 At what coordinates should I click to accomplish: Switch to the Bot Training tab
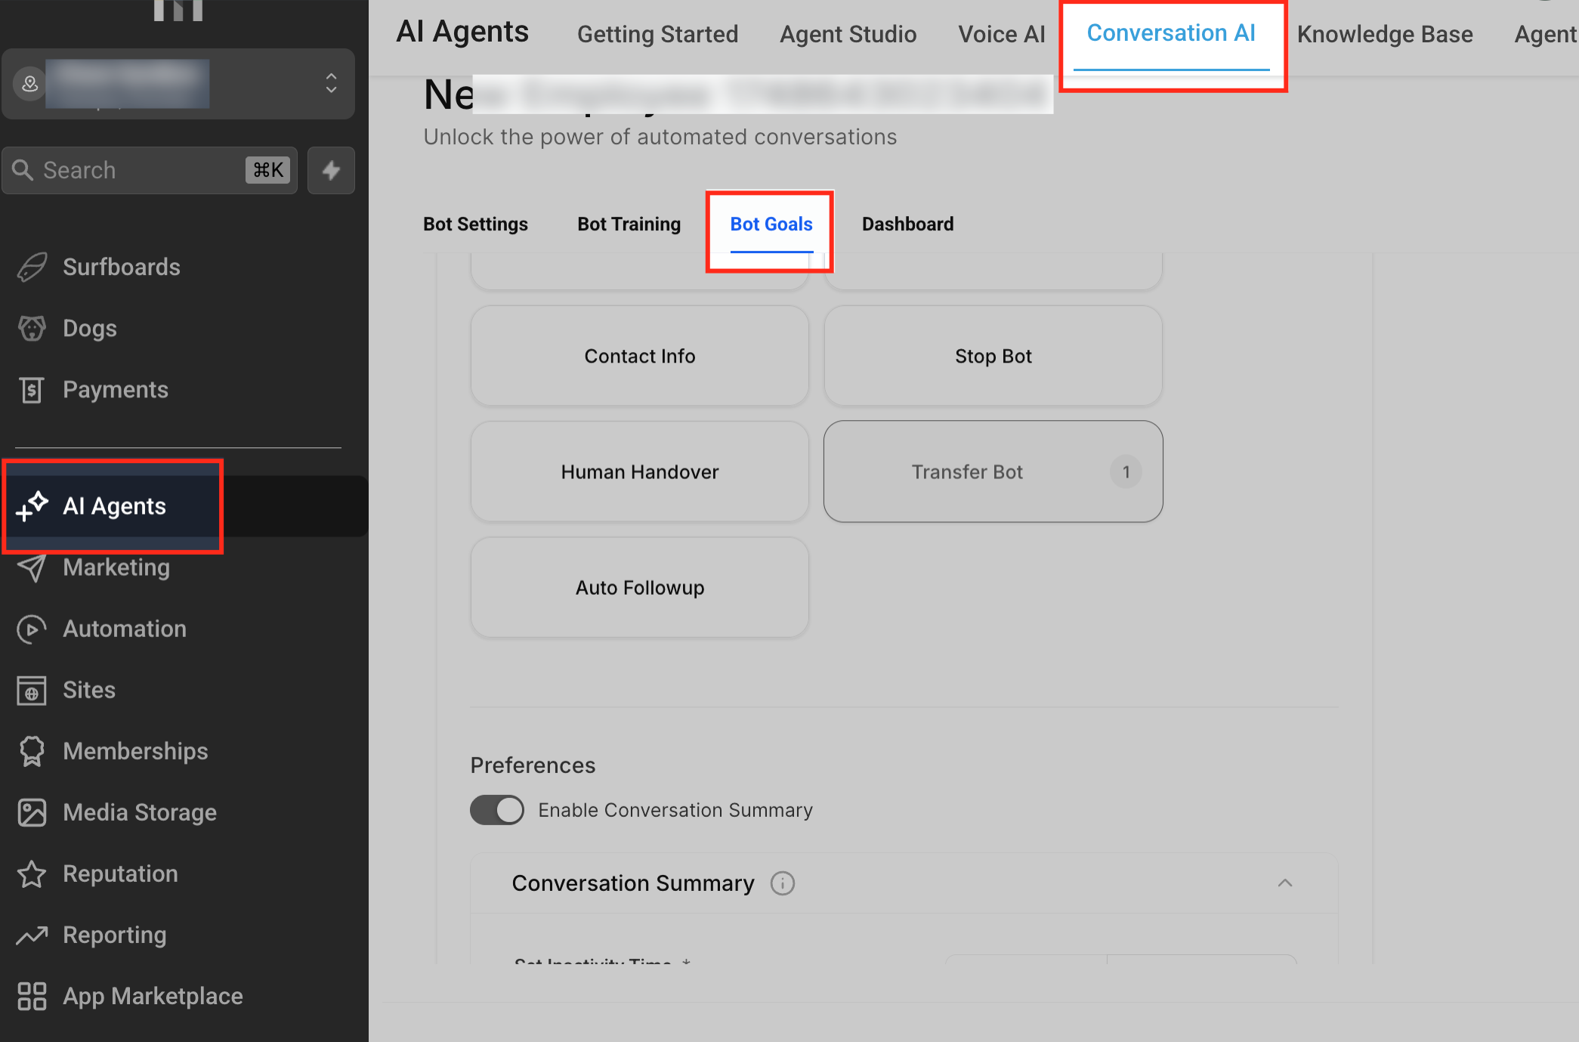coord(629,224)
